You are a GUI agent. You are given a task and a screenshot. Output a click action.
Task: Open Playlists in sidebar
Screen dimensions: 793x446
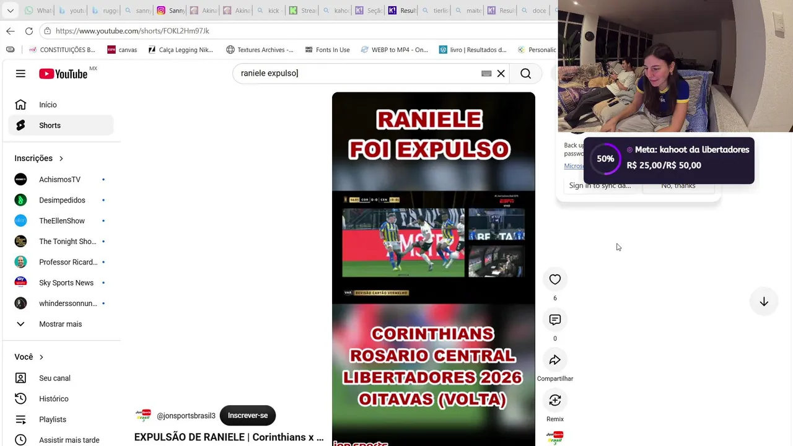61,419
